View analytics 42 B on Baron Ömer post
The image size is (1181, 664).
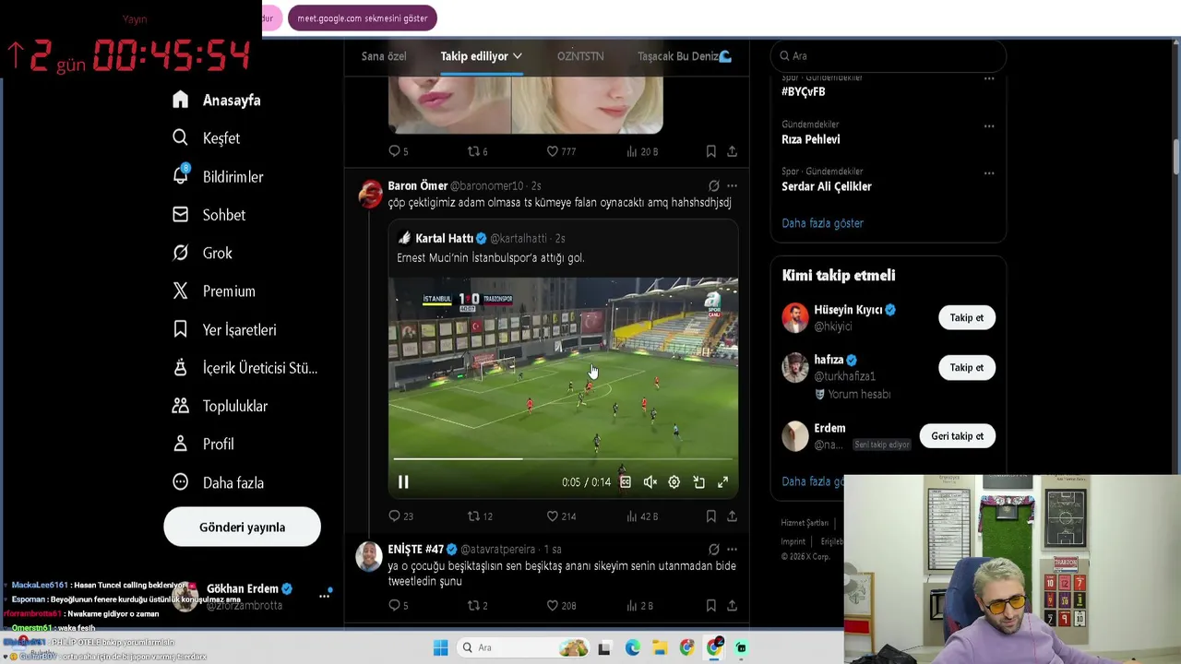pos(642,516)
